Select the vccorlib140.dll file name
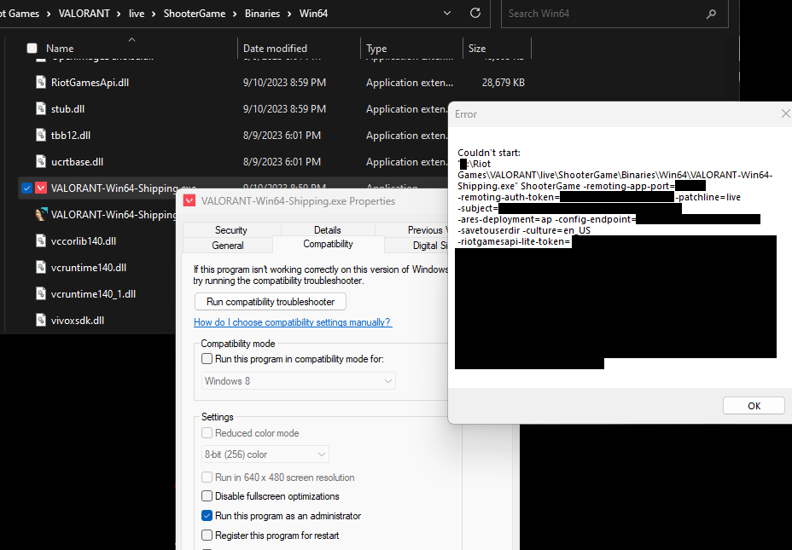The height and width of the screenshot is (550, 792). pyautogui.click(x=84, y=241)
